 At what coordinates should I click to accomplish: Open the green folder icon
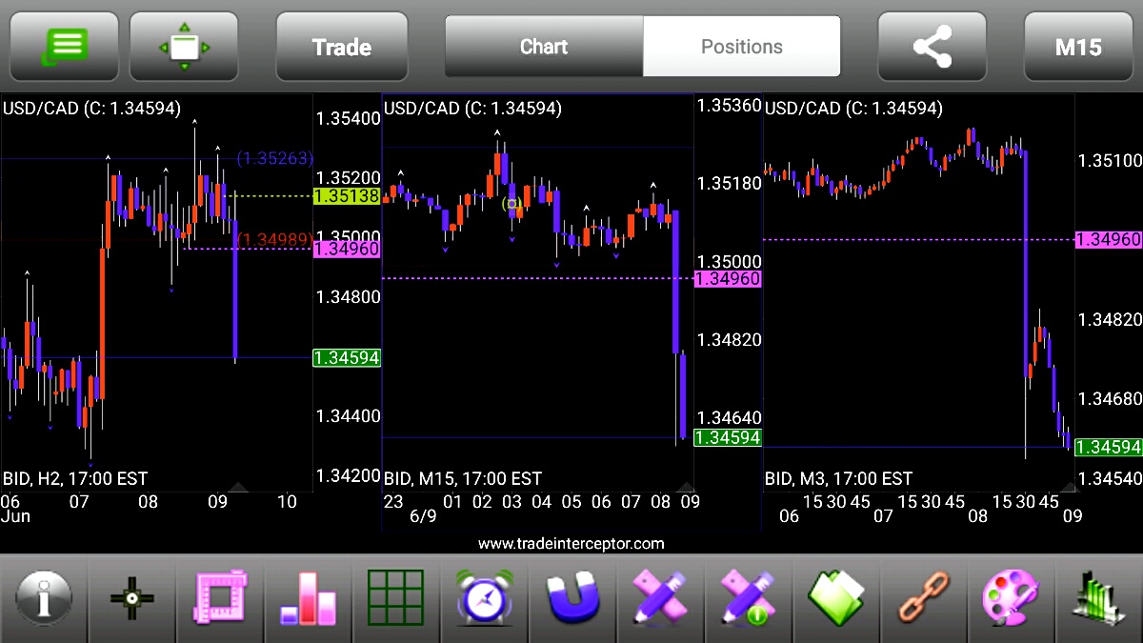[x=836, y=599]
